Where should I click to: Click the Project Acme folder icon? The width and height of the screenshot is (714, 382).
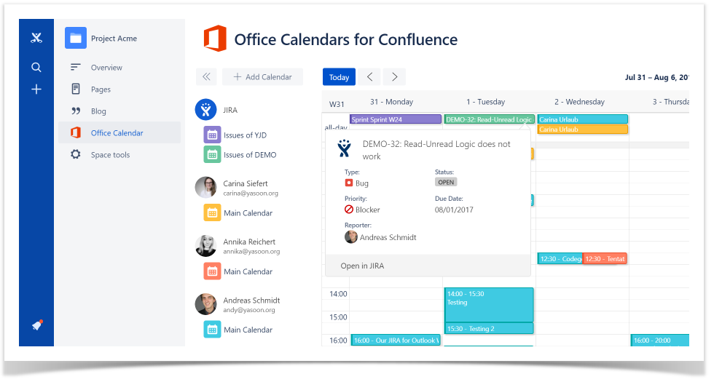click(x=76, y=38)
